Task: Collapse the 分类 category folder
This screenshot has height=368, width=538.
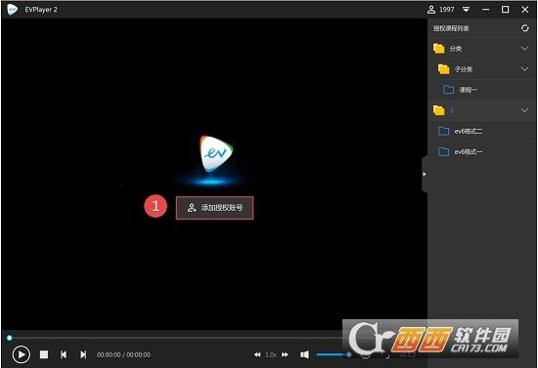Action: click(524, 49)
